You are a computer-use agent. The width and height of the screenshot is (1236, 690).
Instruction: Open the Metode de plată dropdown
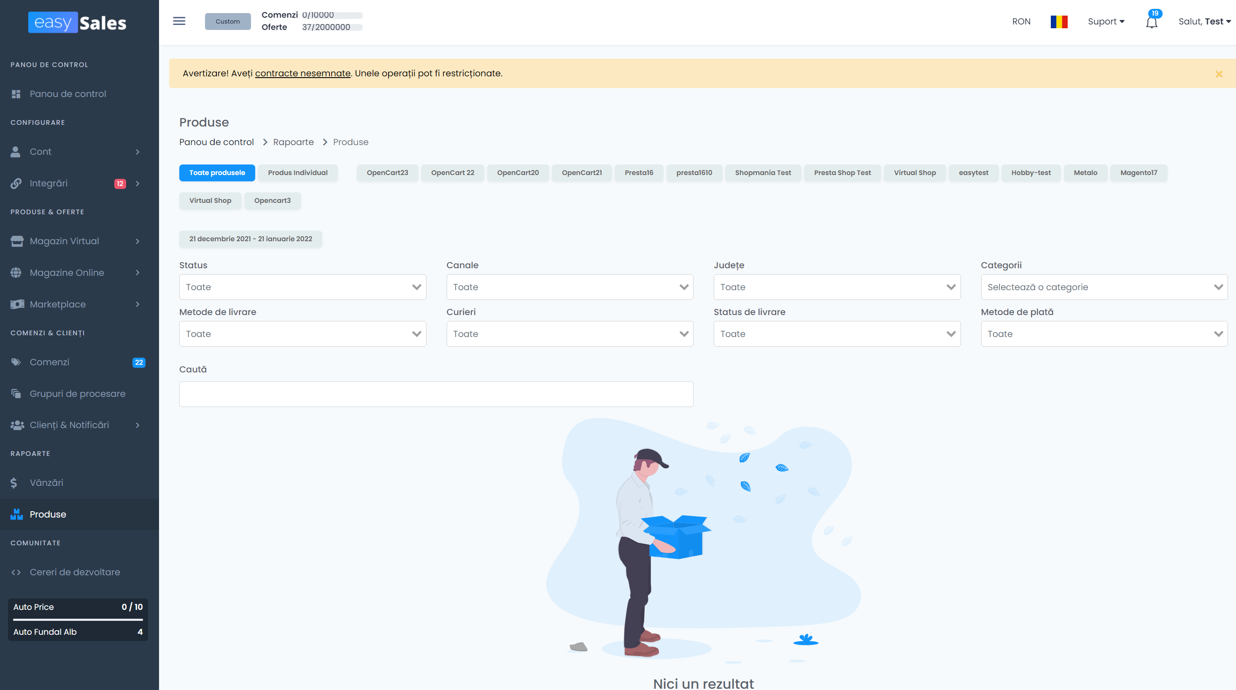click(x=1104, y=334)
